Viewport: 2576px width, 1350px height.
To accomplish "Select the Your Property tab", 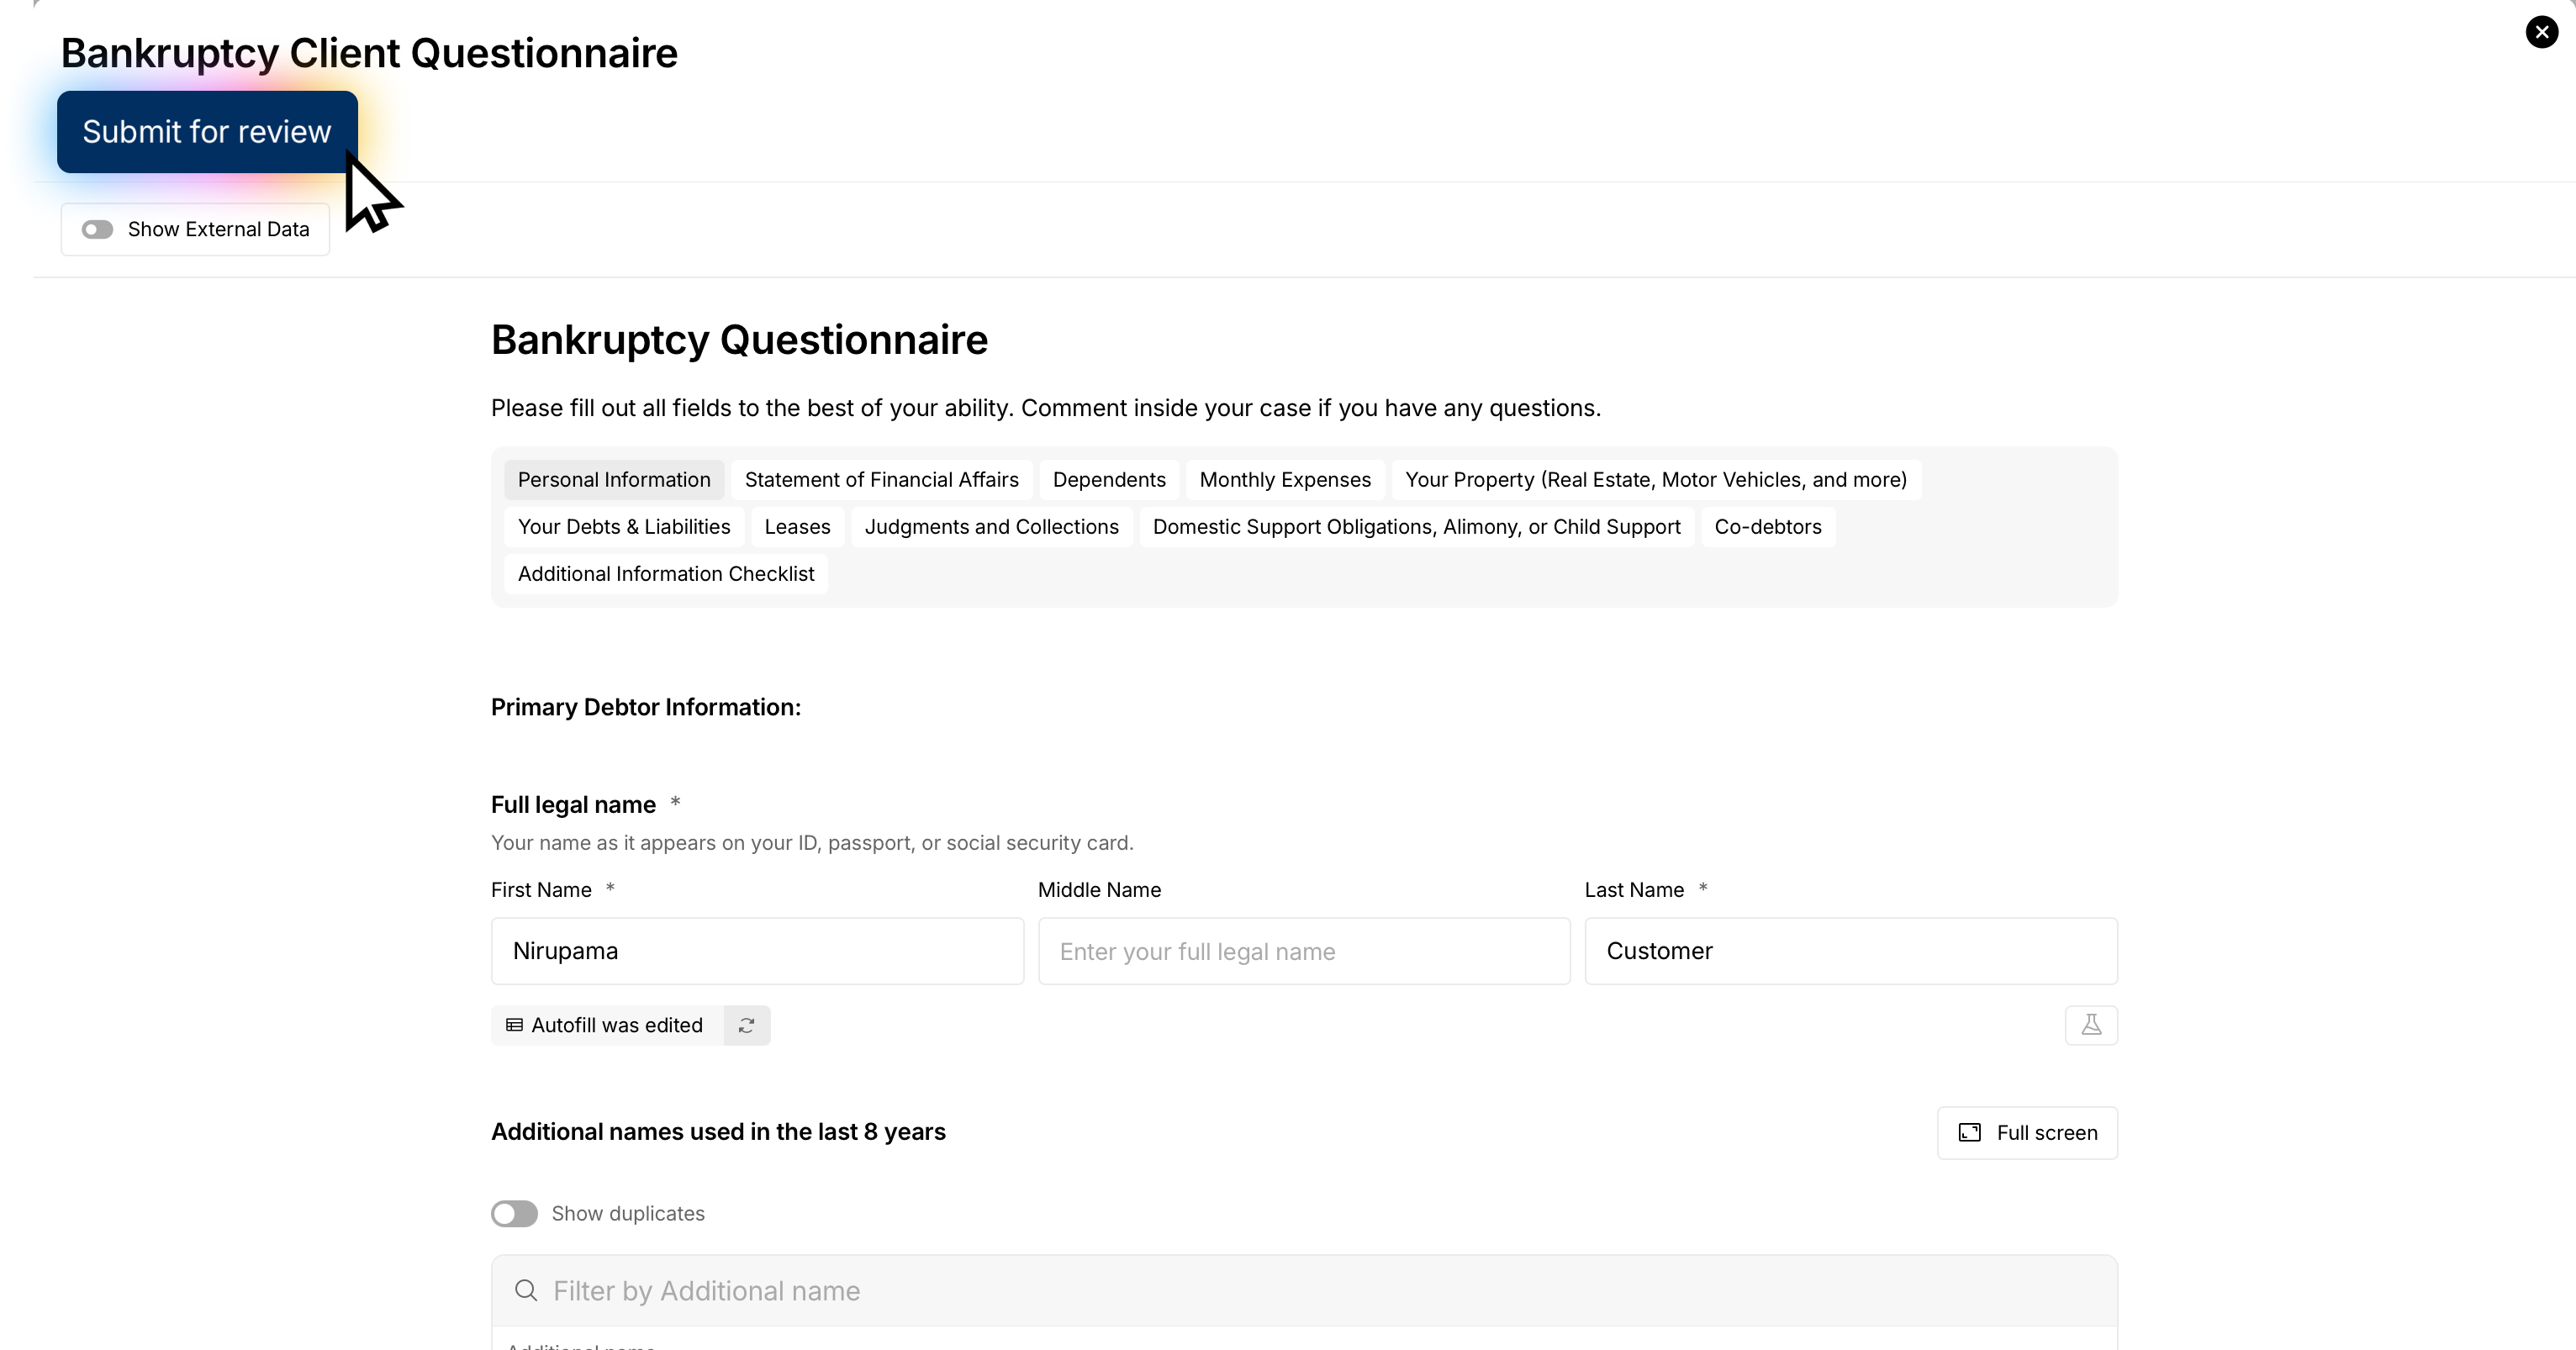I will (1655, 480).
